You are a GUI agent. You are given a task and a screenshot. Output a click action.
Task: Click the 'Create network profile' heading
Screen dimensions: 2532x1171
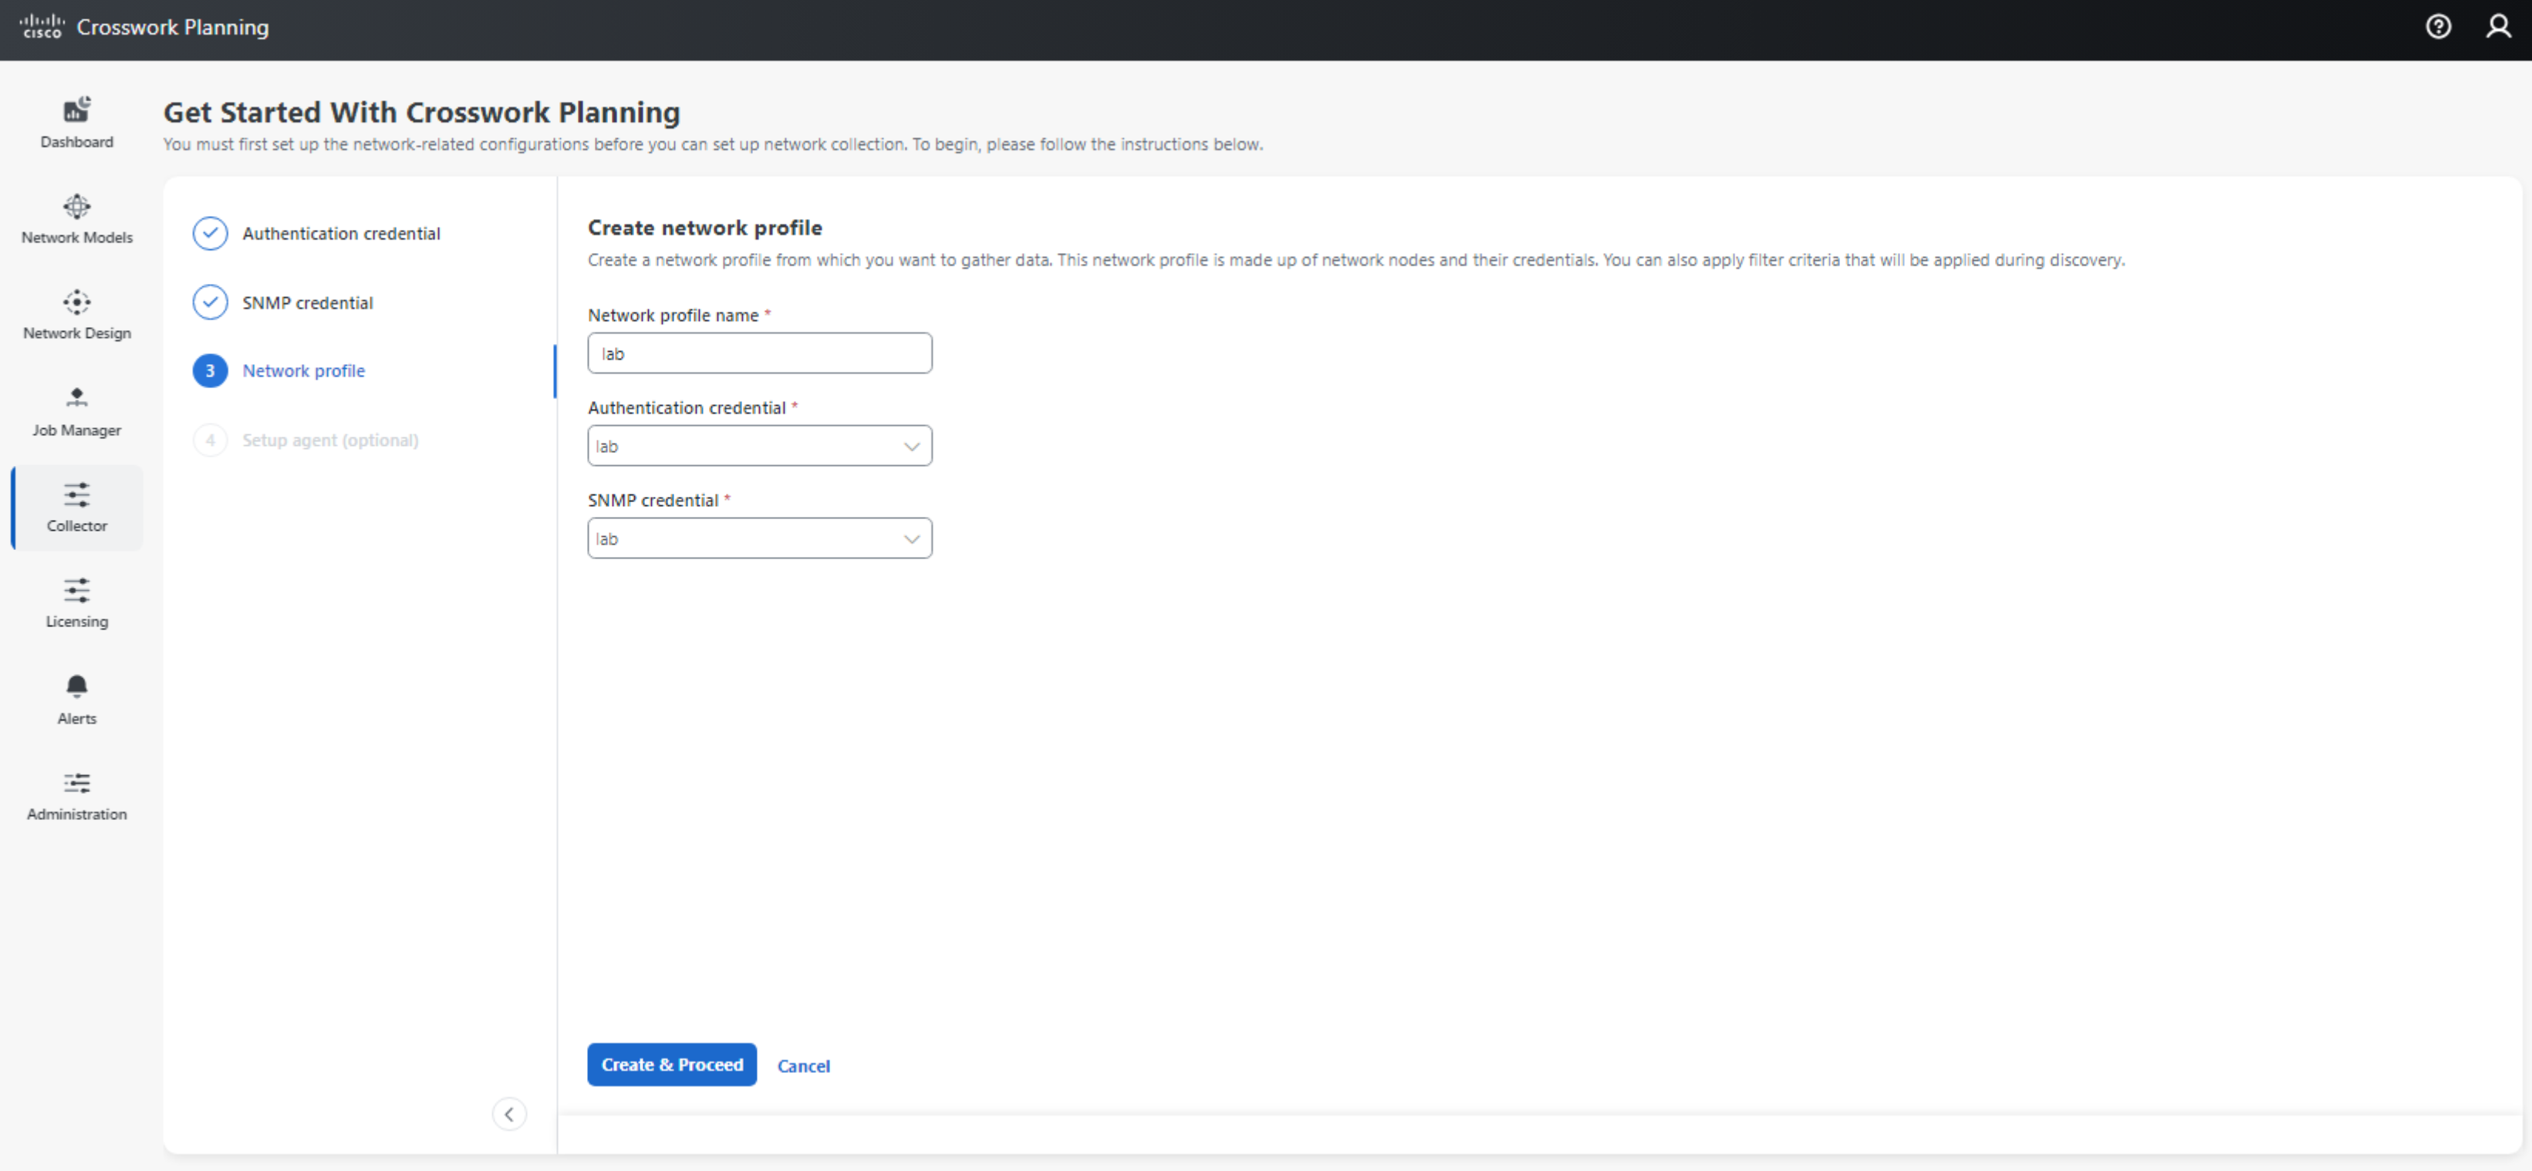click(x=705, y=227)
